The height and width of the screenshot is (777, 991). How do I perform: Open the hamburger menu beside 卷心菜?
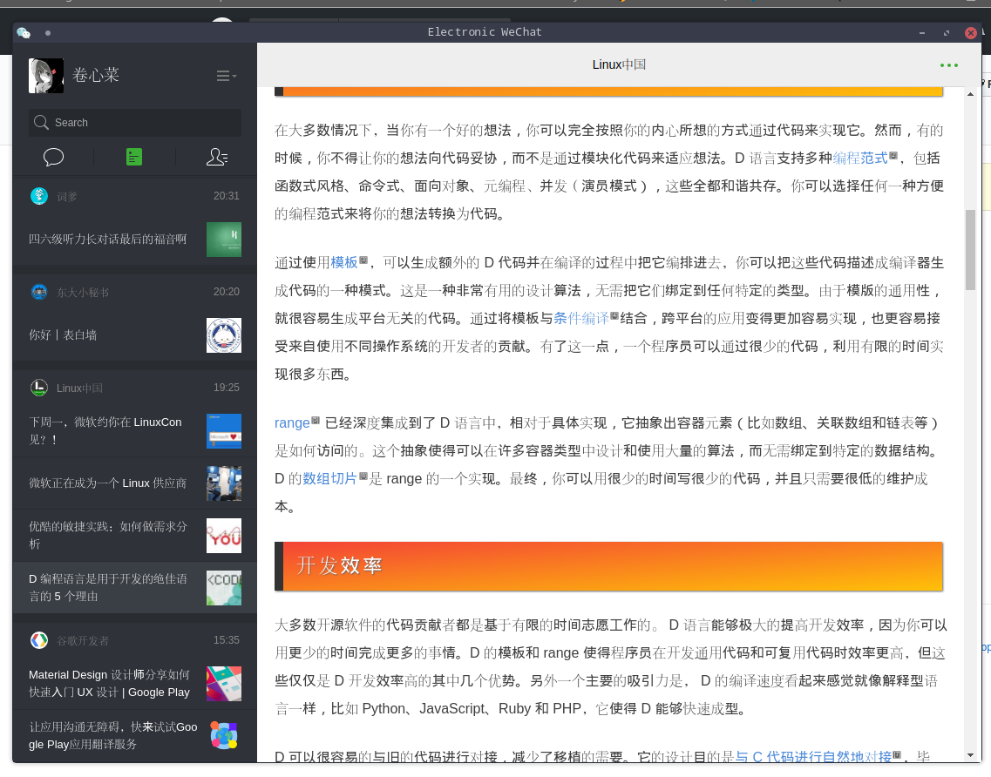tap(225, 76)
